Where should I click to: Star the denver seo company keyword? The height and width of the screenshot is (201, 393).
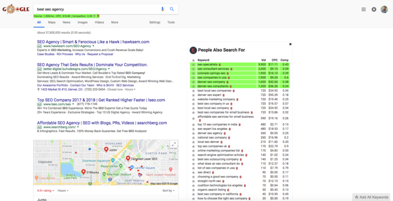click(x=193, y=82)
